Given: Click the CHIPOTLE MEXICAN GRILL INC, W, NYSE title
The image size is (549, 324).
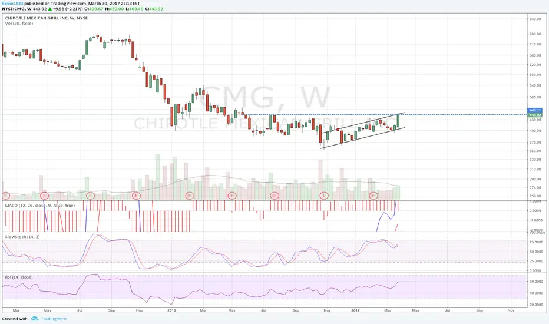Looking at the screenshot, I should coord(47,18).
